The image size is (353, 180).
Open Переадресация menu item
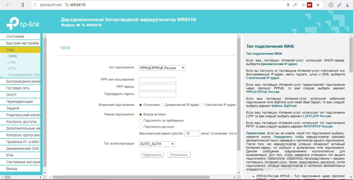(20, 101)
